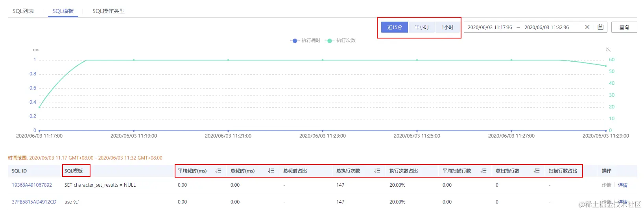This screenshot has height=211, width=644.
Task: Open 详情 for SET character_set_results row
Action: coord(622,185)
